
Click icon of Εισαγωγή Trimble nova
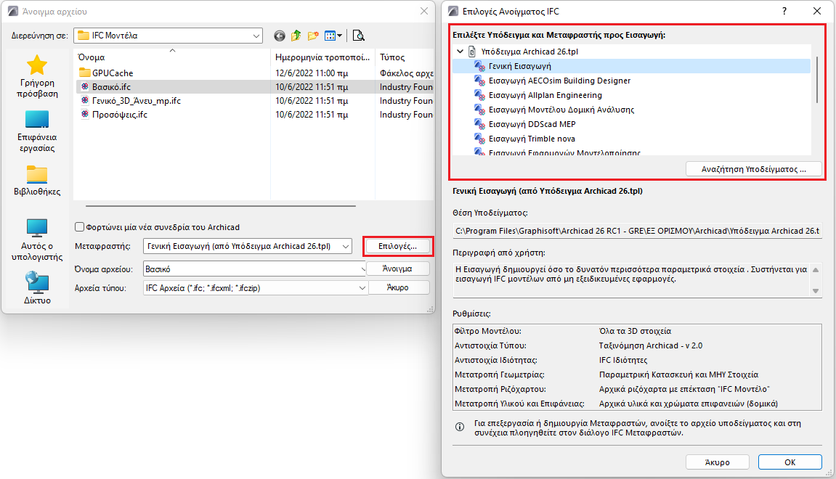(480, 138)
